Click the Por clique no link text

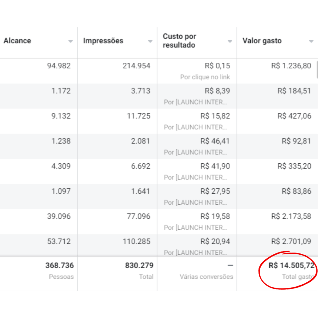tap(205, 77)
